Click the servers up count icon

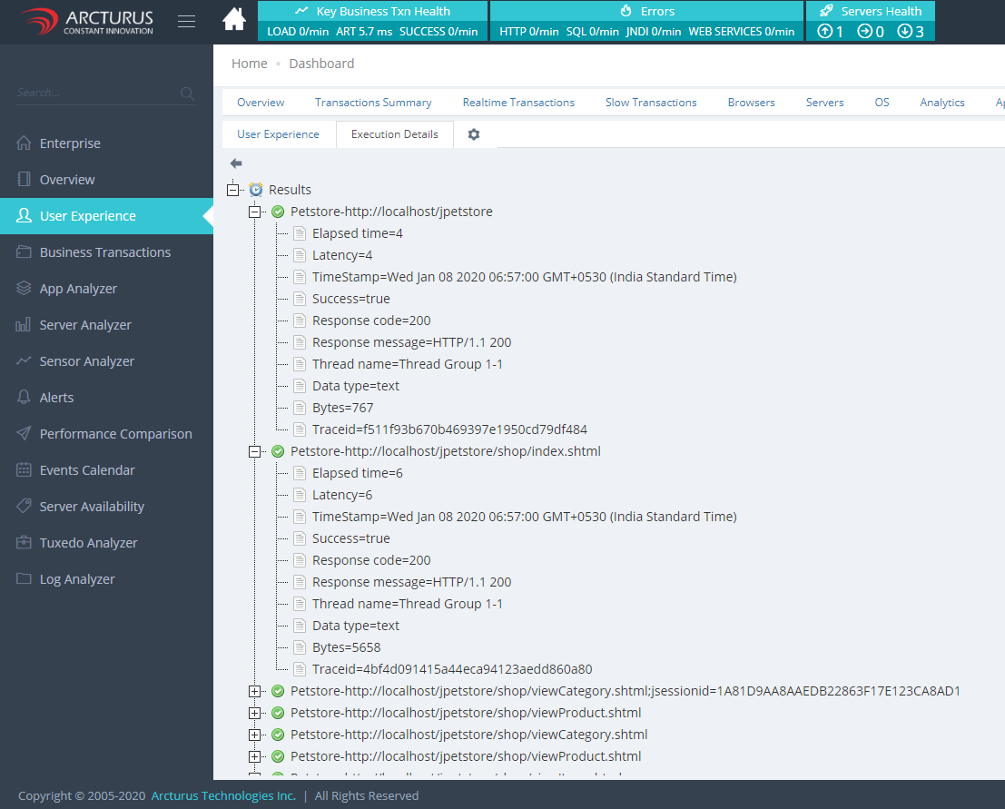tap(825, 32)
